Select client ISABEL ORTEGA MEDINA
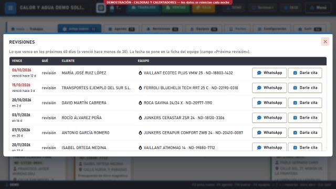Viewport: 336px width, 189px height. coord(84,148)
